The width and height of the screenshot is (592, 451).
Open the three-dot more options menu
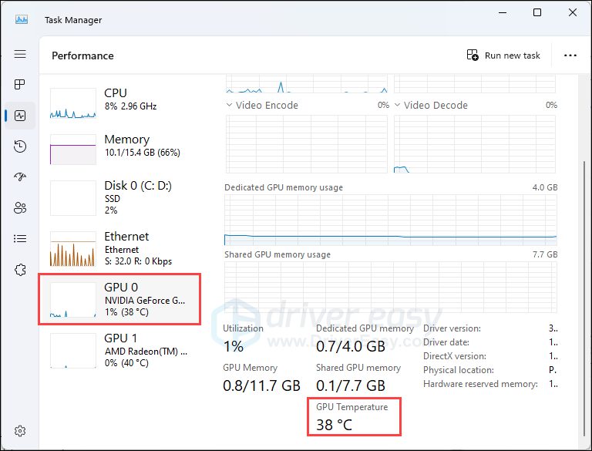(570, 56)
